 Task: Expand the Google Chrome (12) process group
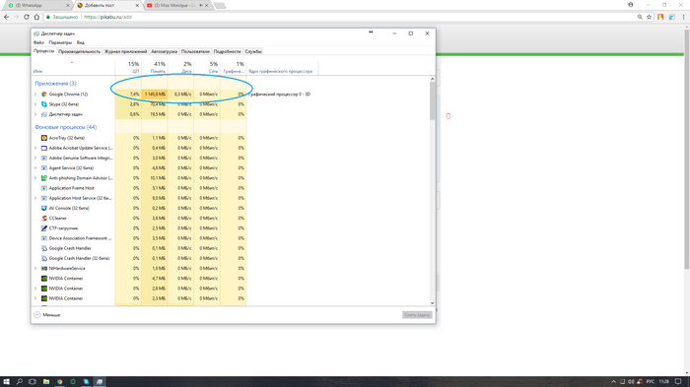pyautogui.click(x=35, y=95)
